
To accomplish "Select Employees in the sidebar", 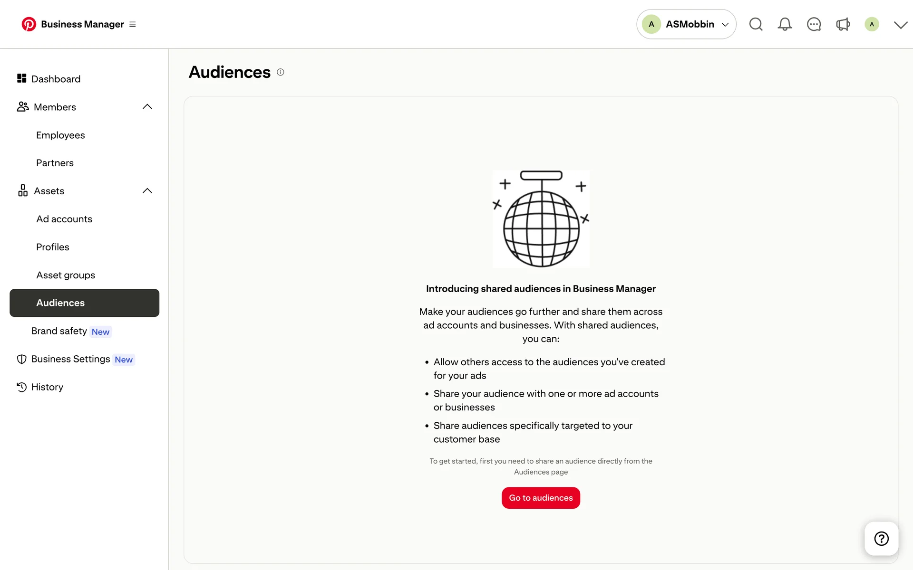I will 60,135.
